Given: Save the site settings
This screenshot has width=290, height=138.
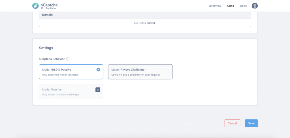Looking at the screenshot, I should coord(251,123).
